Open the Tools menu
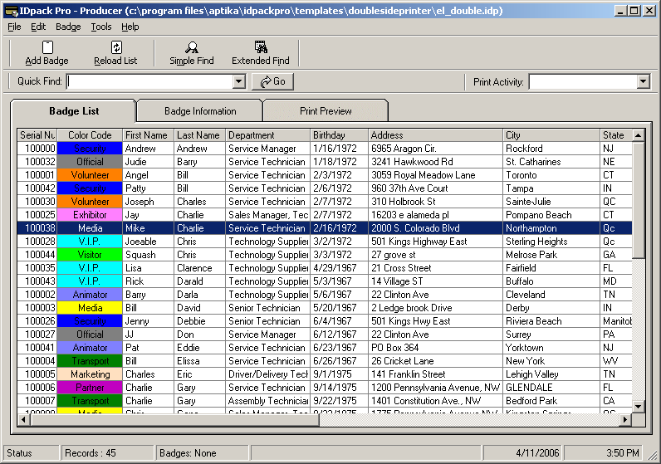Screen dimensions: 661x464 pyautogui.click(x=101, y=27)
